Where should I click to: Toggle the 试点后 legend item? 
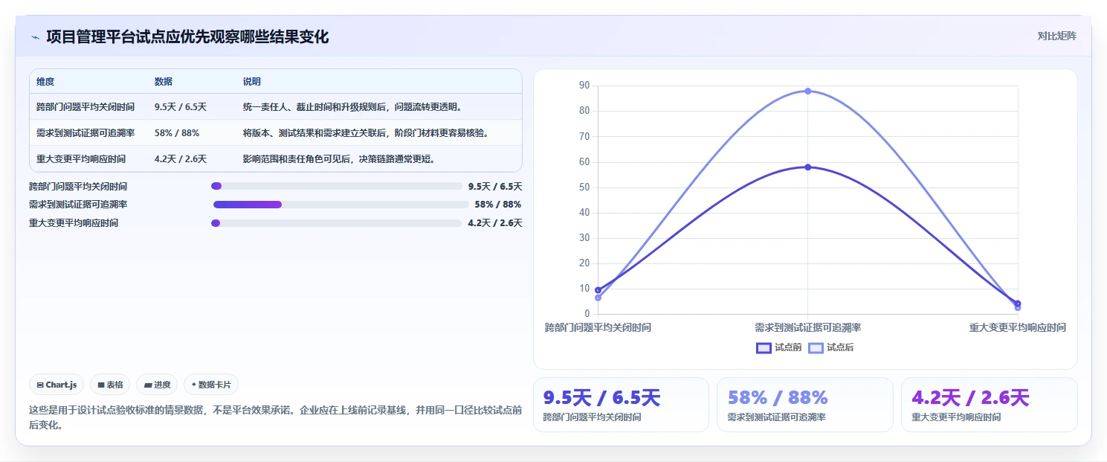pos(831,347)
